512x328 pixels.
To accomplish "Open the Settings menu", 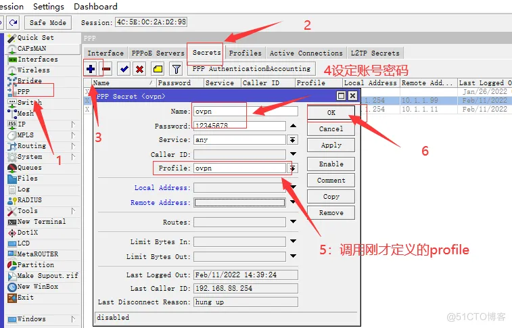I will pos(49,6).
